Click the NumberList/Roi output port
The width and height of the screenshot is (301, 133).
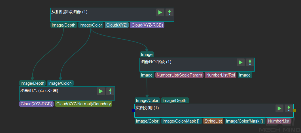(221, 75)
